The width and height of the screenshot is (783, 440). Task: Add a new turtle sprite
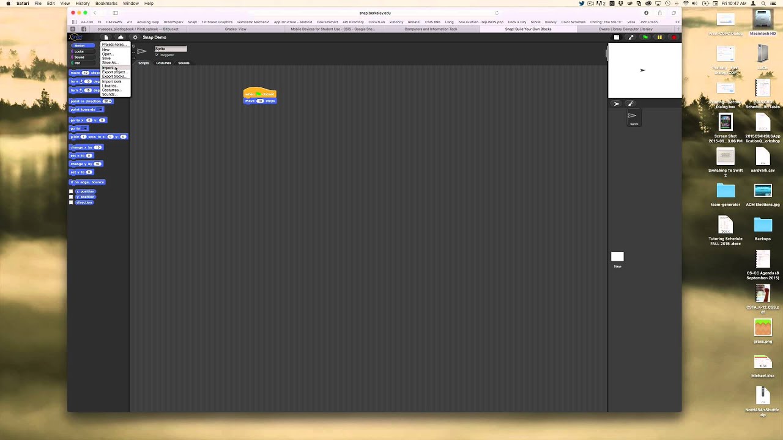(x=617, y=103)
